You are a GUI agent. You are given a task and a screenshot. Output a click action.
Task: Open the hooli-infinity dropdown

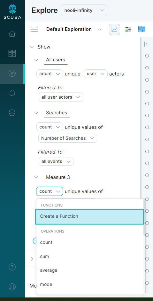click(84, 10)
